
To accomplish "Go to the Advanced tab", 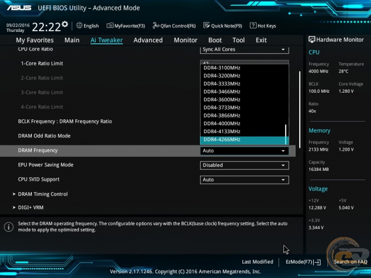I will (x=148, y=40).
